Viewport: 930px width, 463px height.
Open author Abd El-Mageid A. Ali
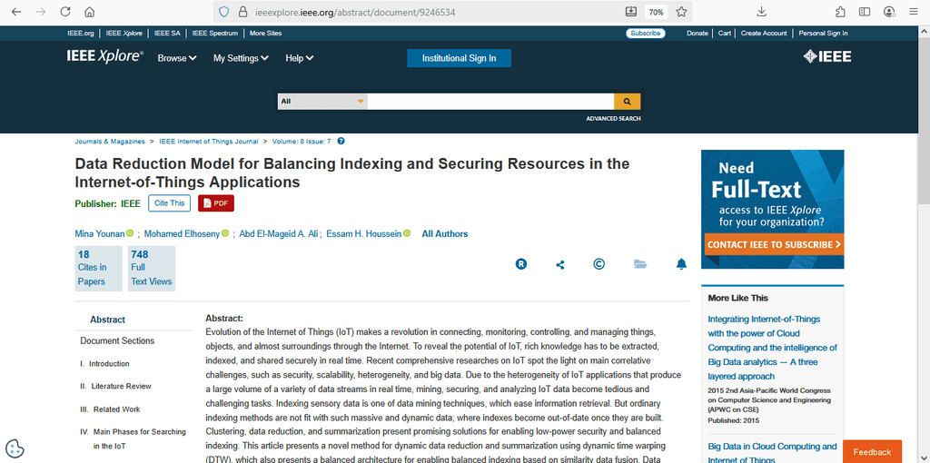(x=279, y=234)
